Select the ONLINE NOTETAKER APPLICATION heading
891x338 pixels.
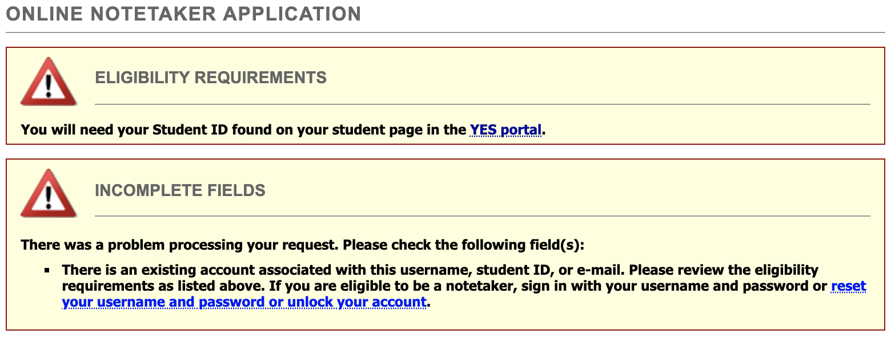(183, 14)
